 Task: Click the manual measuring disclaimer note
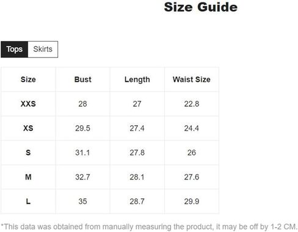[149, 227]
